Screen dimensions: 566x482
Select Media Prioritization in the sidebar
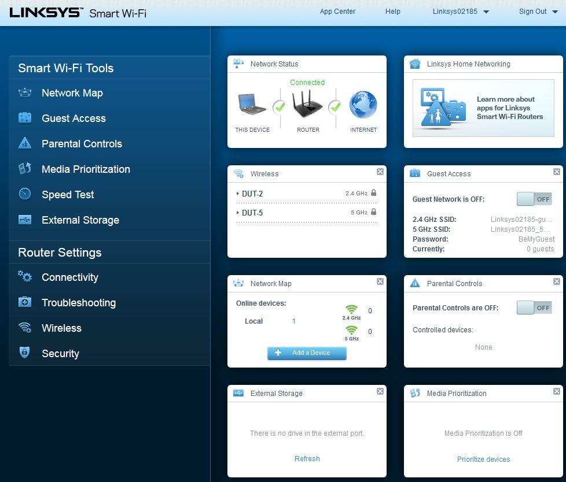click(86, 169)
